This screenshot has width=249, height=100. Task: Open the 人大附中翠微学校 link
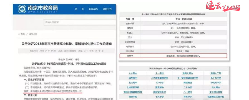click(x=159, y=78)
